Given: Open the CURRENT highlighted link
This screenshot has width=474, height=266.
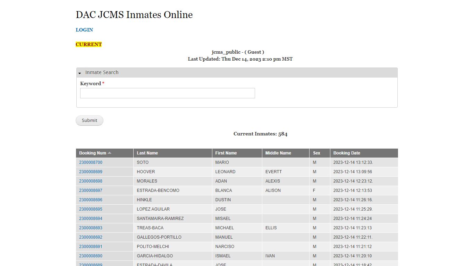Looking at the screenshot, I should 89,44.
